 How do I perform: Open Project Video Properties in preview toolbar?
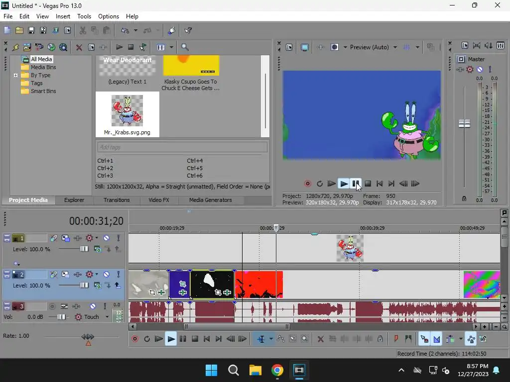pyautogui.click(x=289, y=47)
